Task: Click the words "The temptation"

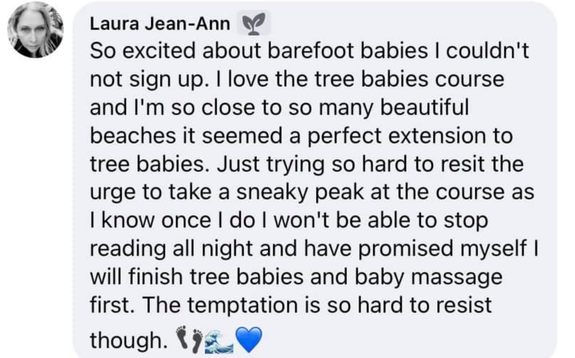Action: click(x=220, y=305)
